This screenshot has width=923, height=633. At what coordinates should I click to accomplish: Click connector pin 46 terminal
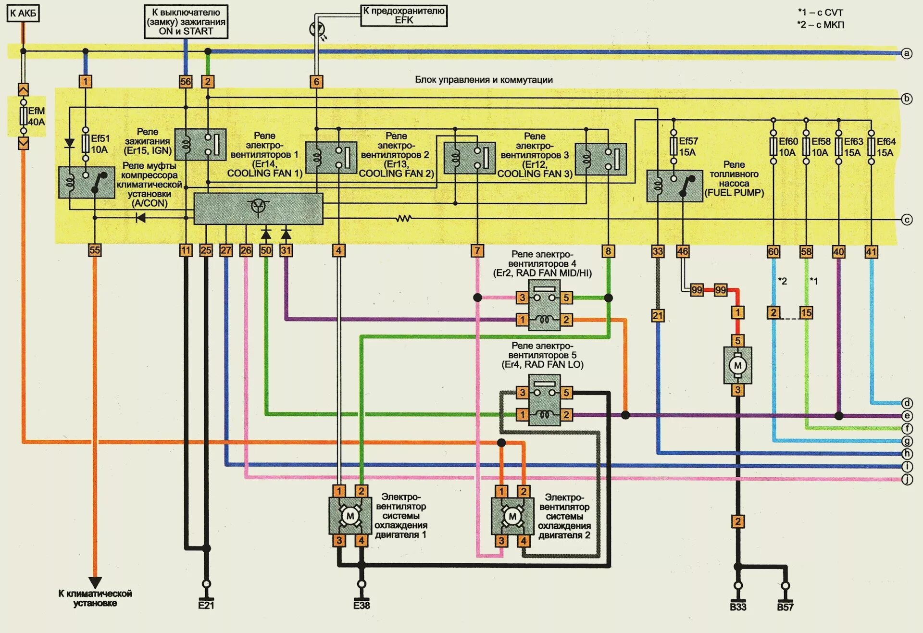coord(682,251)
